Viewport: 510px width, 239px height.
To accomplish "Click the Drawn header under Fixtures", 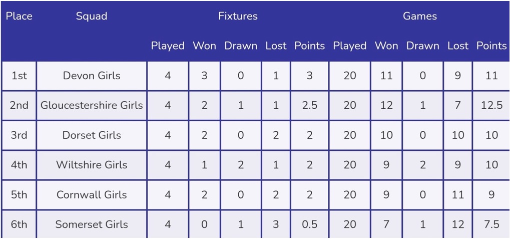I will click(241, 46).
